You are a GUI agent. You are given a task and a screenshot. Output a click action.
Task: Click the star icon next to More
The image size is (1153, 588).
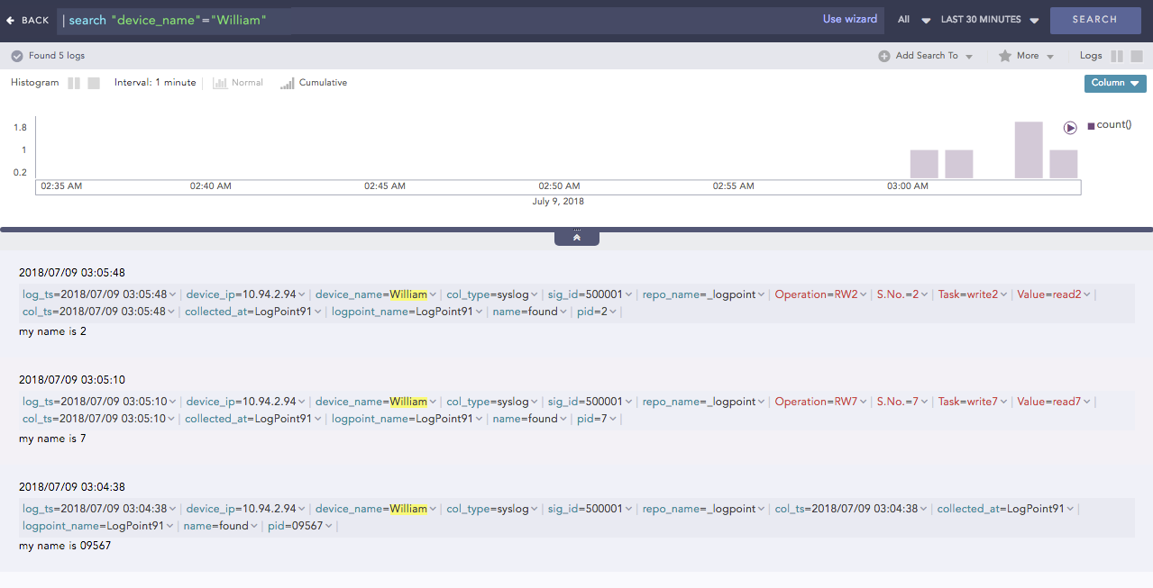1006,55
